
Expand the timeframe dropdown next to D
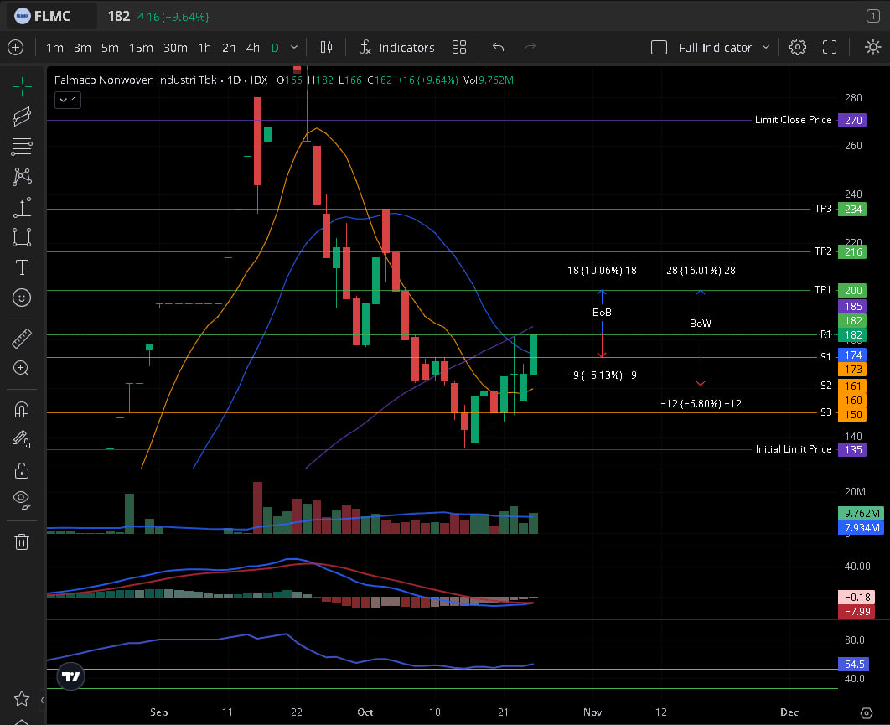293,47
